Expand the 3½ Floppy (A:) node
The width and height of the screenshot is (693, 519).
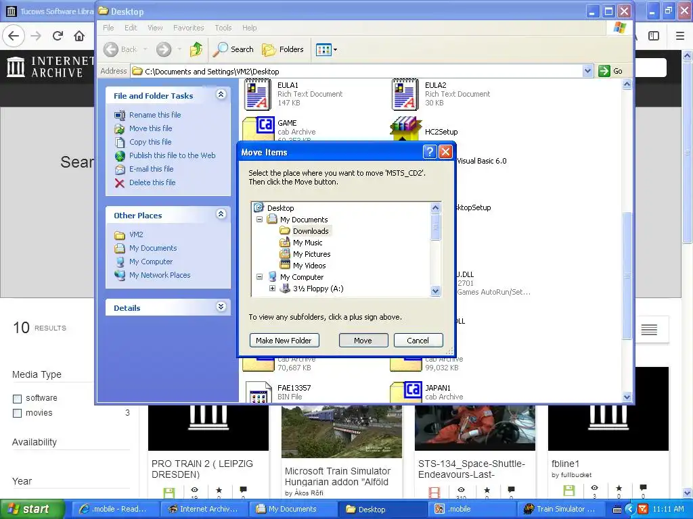click(272, 289)
